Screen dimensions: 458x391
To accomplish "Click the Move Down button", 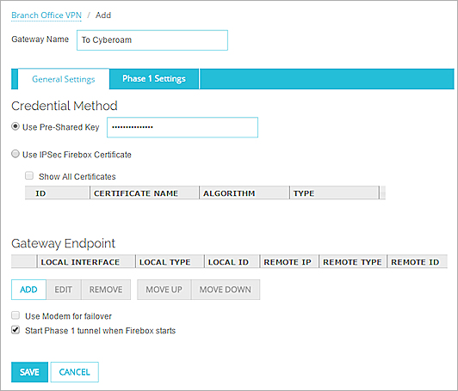I will [x=226, y=290].
